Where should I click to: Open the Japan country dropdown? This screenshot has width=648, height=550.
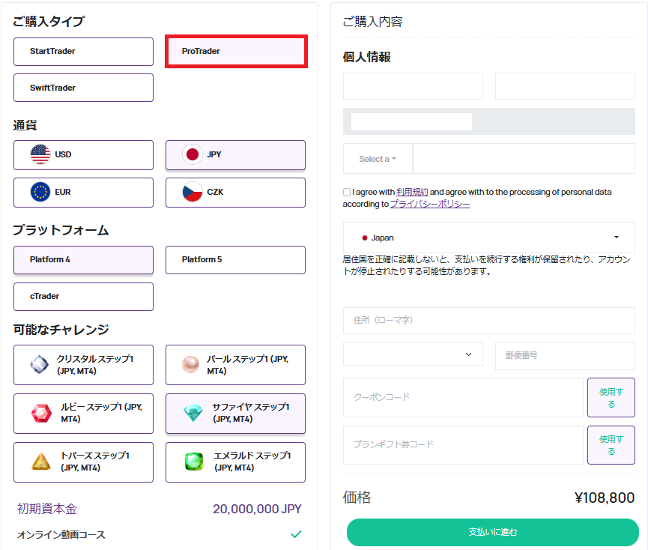click(489, 238)
